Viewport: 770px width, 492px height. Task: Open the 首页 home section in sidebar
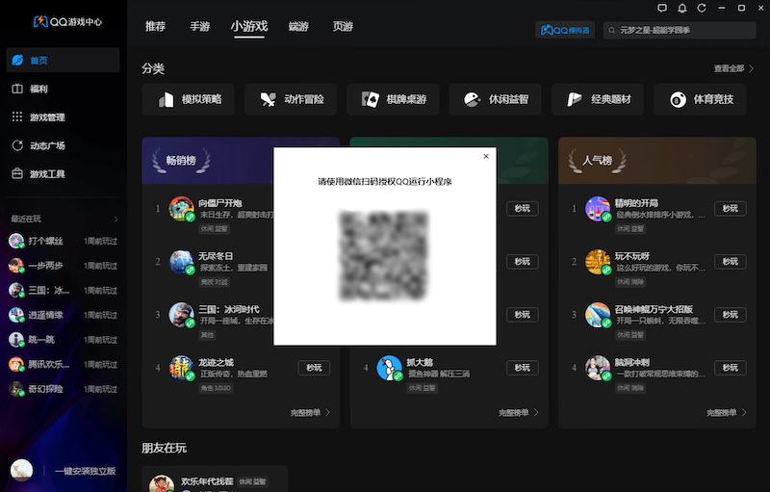[x=63, y=61]
